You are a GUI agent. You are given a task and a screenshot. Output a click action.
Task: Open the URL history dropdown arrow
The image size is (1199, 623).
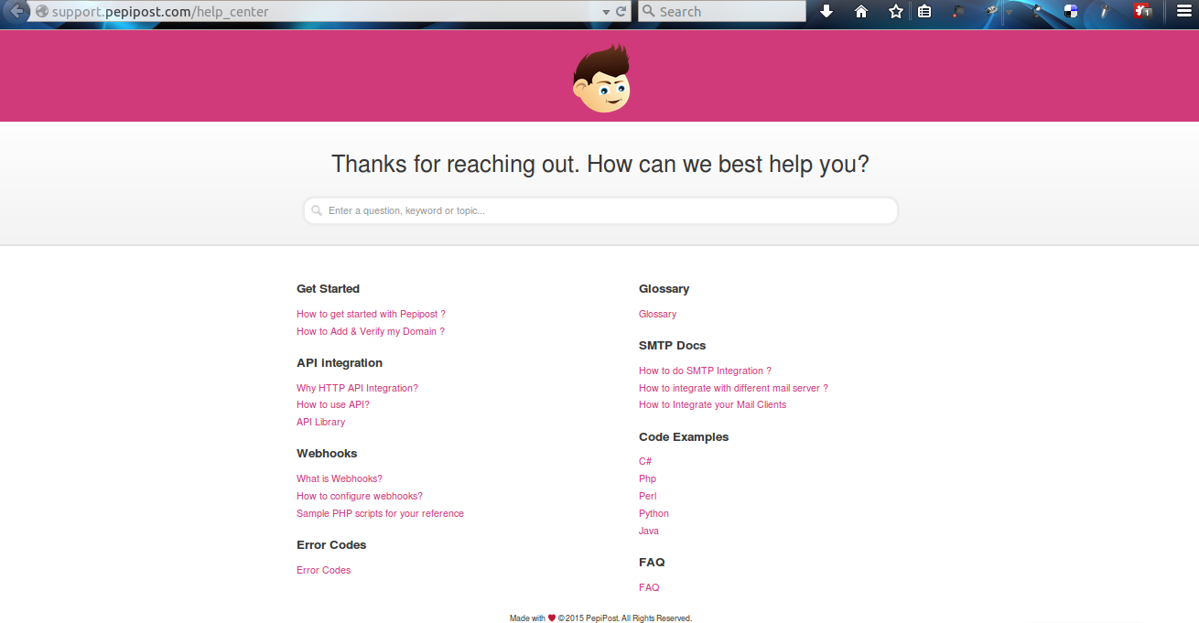coord(605,12)
